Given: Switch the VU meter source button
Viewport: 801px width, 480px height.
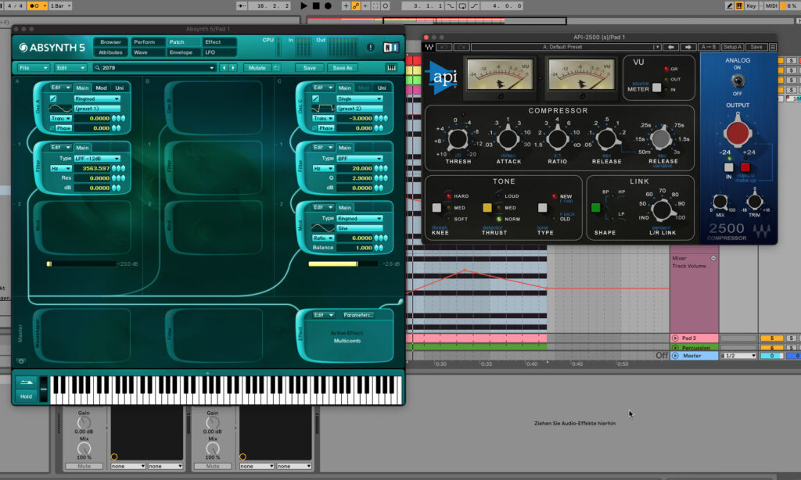Looking at the screenshot, I should click(657, 88).
